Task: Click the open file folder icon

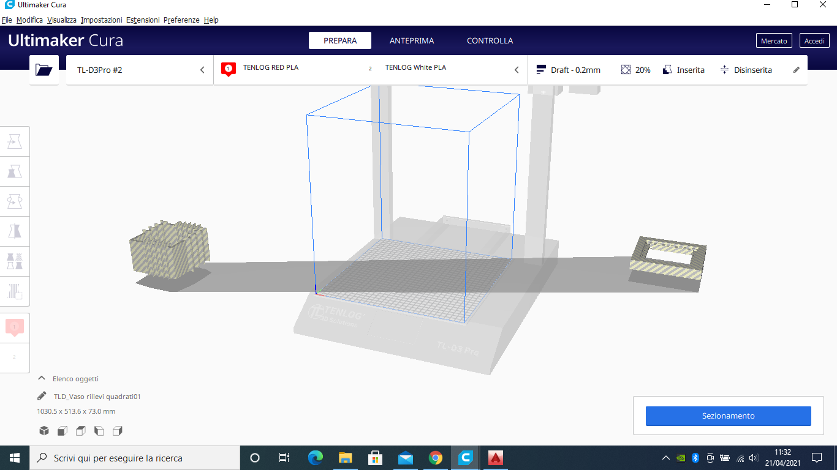Action: pyautogui.click(x=44, y=70)
